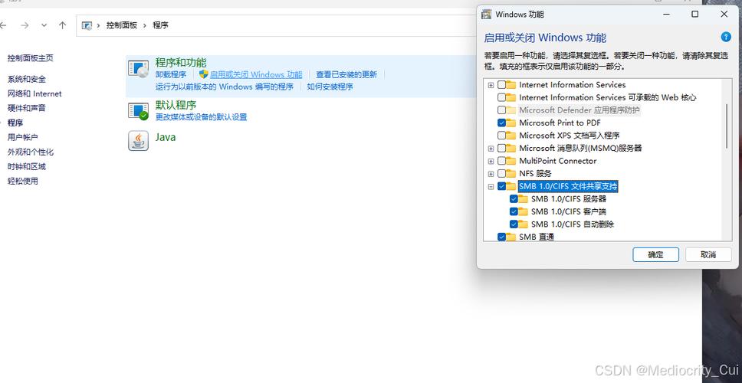Collapse SMB 1.0/CIFS 文件共享支持 node

[491, 187]
